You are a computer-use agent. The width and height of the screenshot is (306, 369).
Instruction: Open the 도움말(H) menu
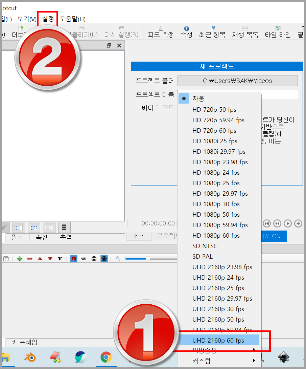pyautogui.click(x=73, y=19)
